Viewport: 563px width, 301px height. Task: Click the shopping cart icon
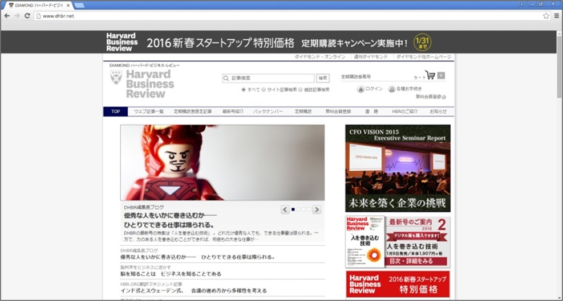tap(430, 75)
